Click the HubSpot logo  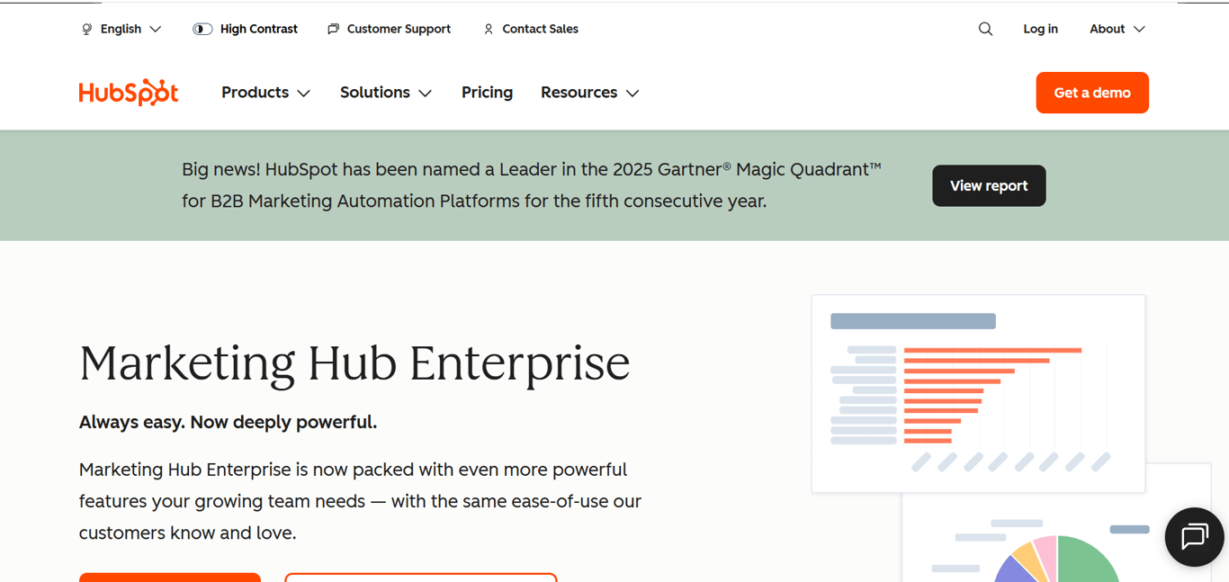tap(129, 93)
